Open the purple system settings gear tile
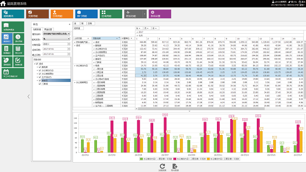This screenshot has height=172, width=306. [160, 14]
